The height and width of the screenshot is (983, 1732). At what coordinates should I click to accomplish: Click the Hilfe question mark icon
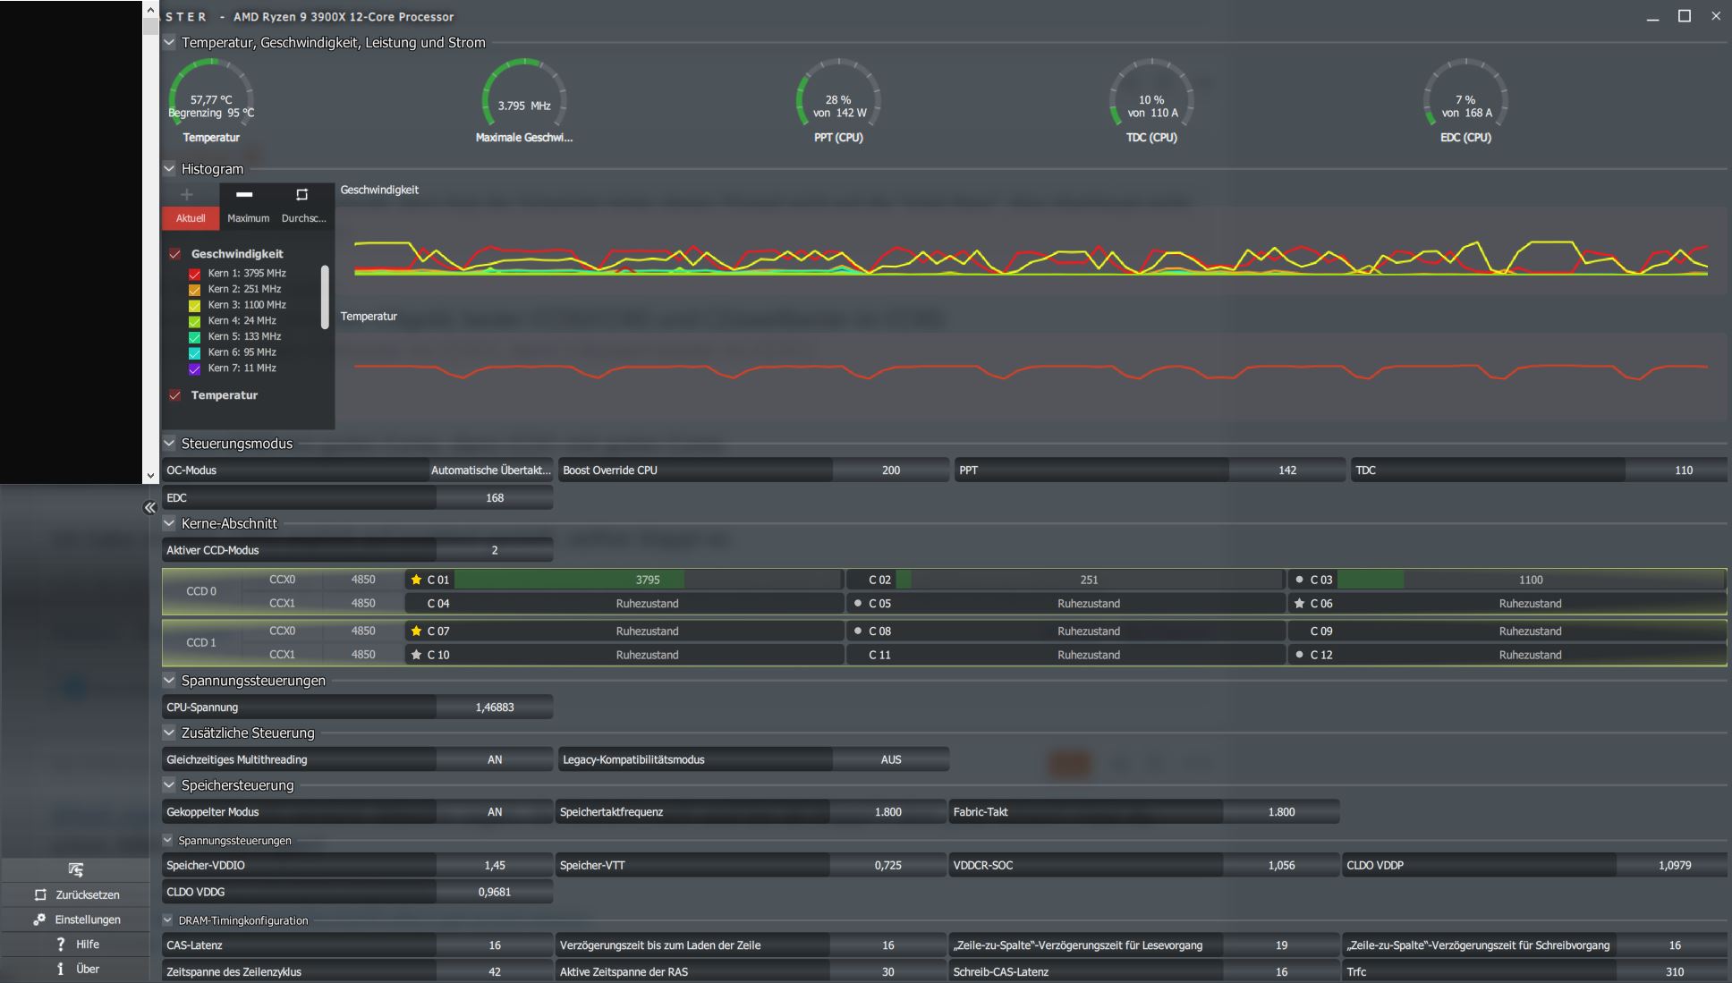click(x=60, y=944)
